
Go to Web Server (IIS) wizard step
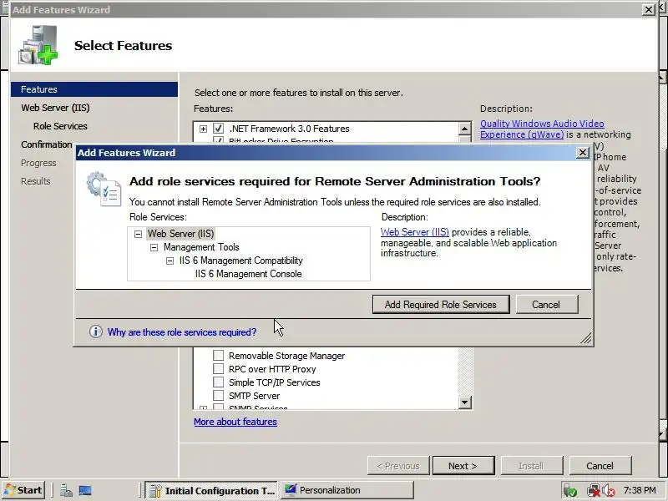tap(55, 108)
